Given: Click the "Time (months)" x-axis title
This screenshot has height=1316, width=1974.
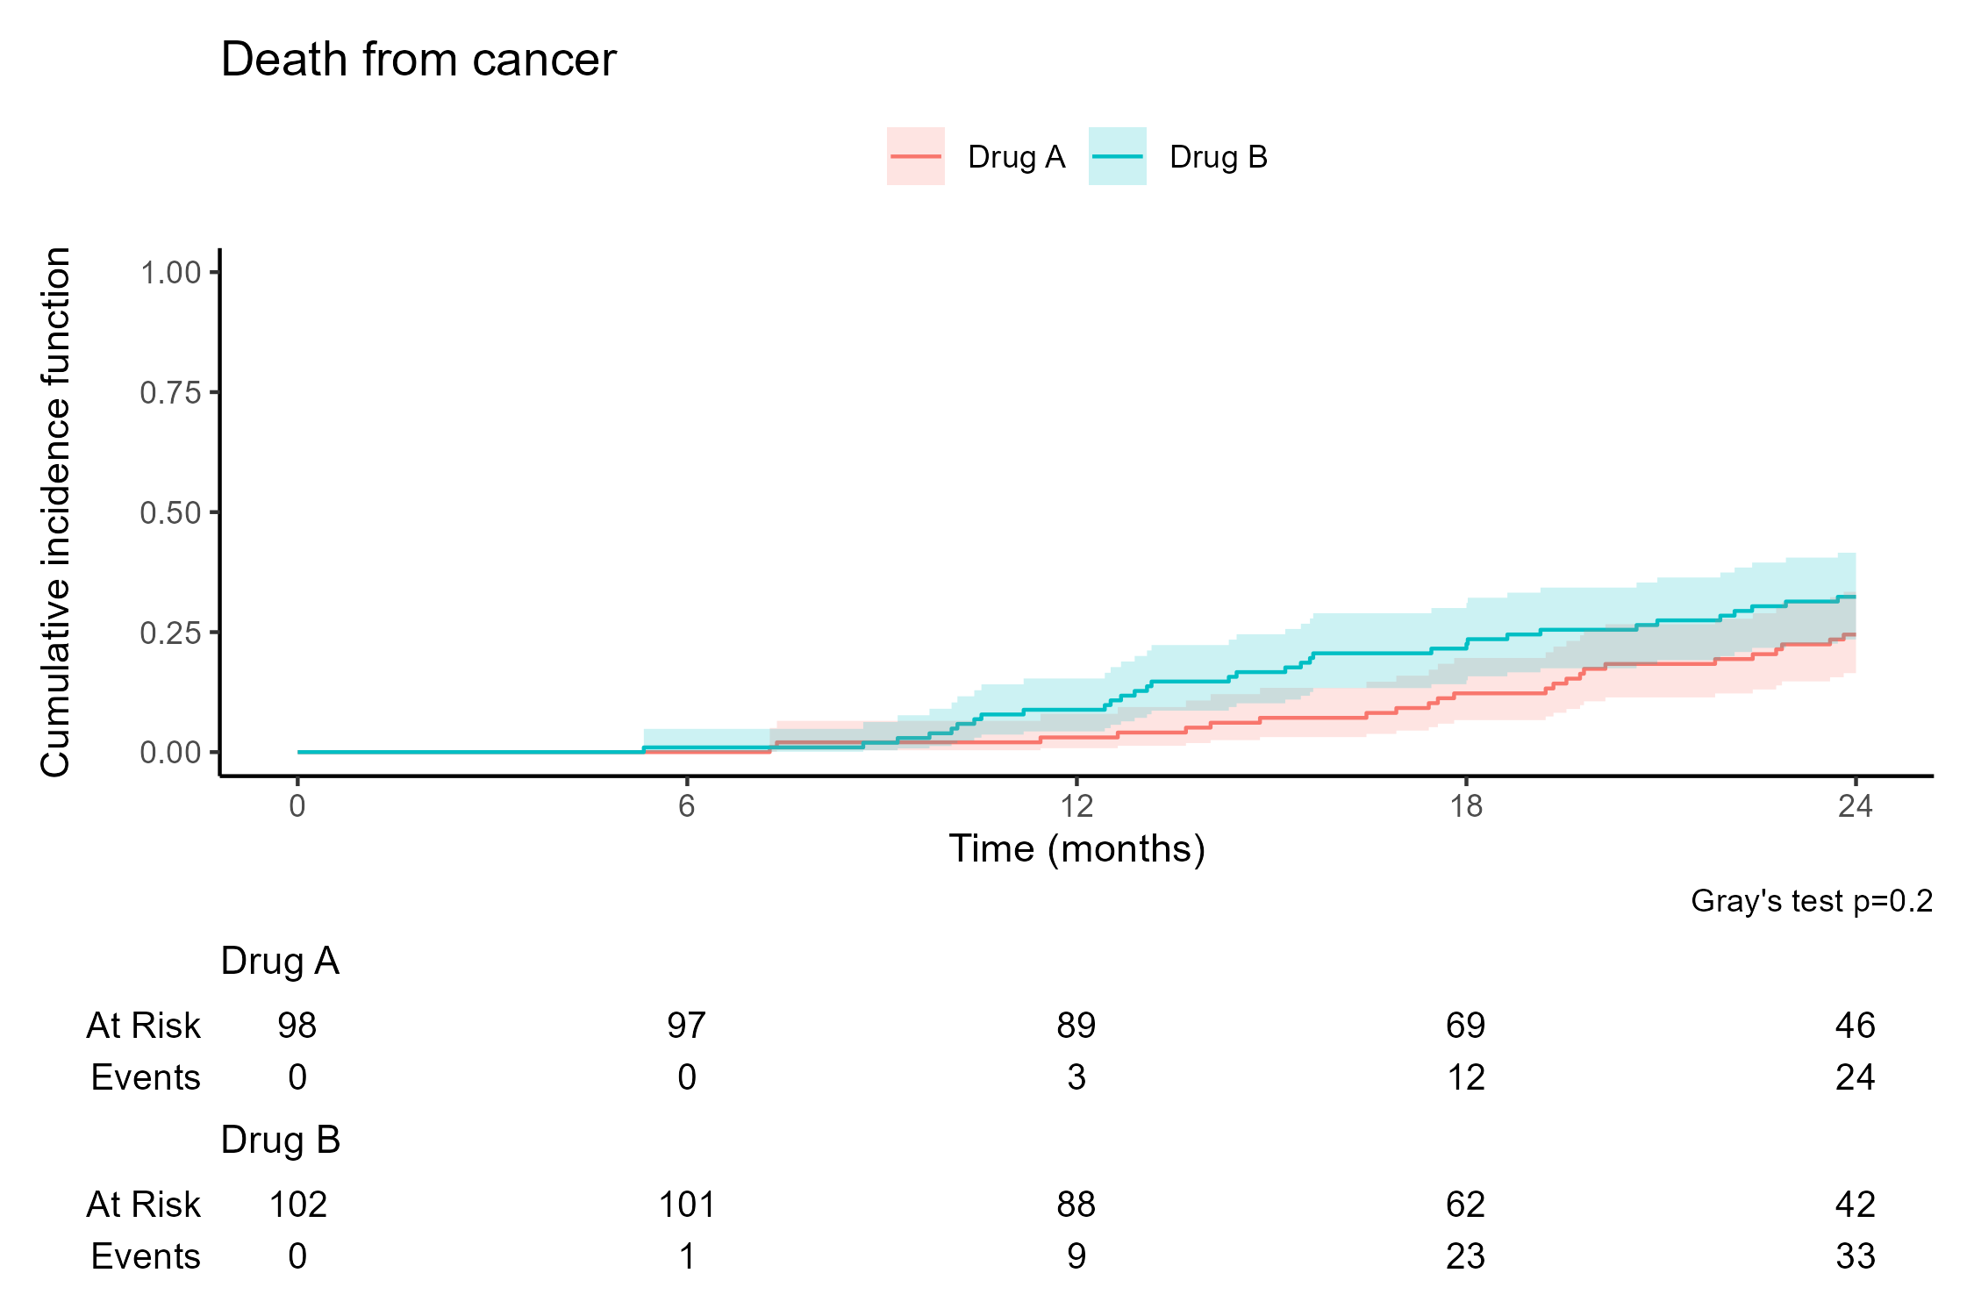Looking at the screenshot, I should click(x=1076, y=848).
